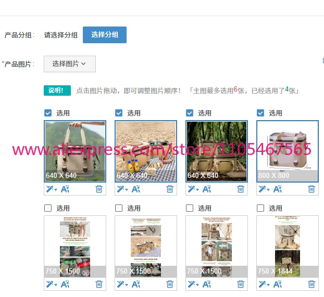Uncheck 选用 for the forest bags image
Viewport: 324px width, 297px height.
[190, 113]
